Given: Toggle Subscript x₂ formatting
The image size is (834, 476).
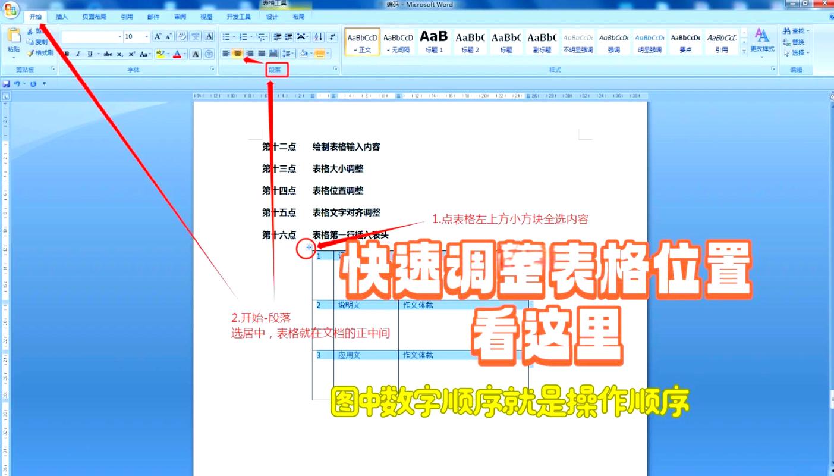Looking at the screenshot, I should pos(120,54).
